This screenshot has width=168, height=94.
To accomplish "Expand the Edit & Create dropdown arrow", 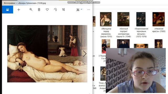I will pos(82,9).
